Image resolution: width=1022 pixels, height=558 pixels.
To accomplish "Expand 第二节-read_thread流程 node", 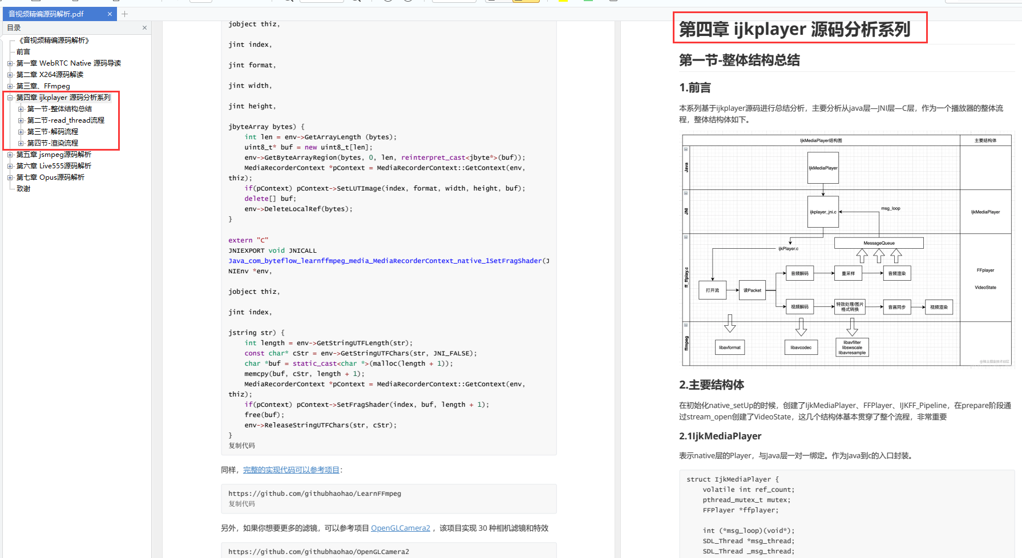I will click(x=21, y=120).
